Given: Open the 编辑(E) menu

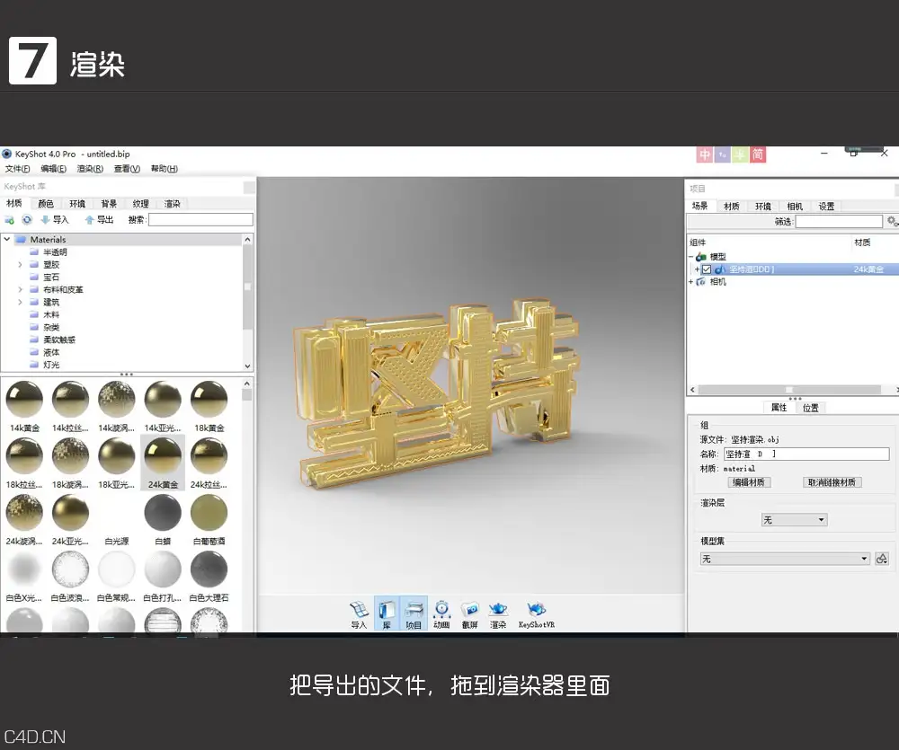Looking at the screenshot, I should (x=53, y=169).
